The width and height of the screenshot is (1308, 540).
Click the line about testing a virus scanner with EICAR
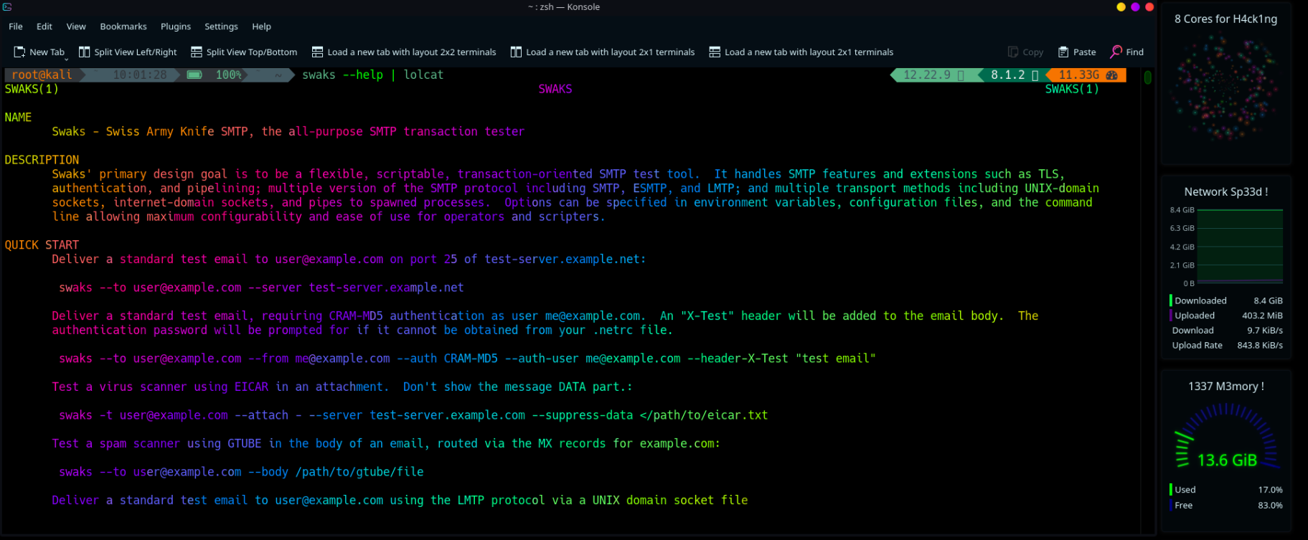pos(342,387)
